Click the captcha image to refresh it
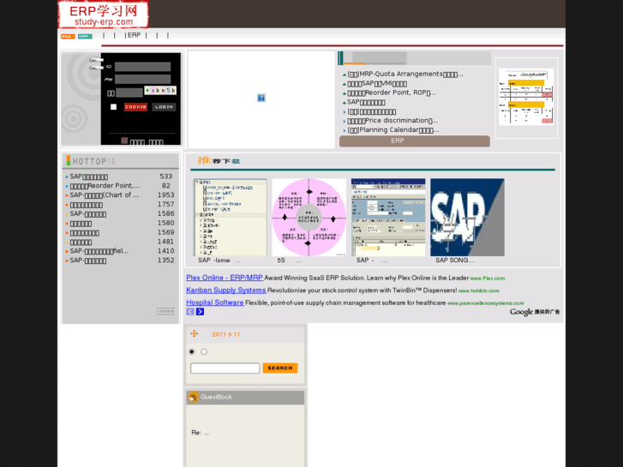The width and height of the screenshot is (623, 467). (160, 90)
